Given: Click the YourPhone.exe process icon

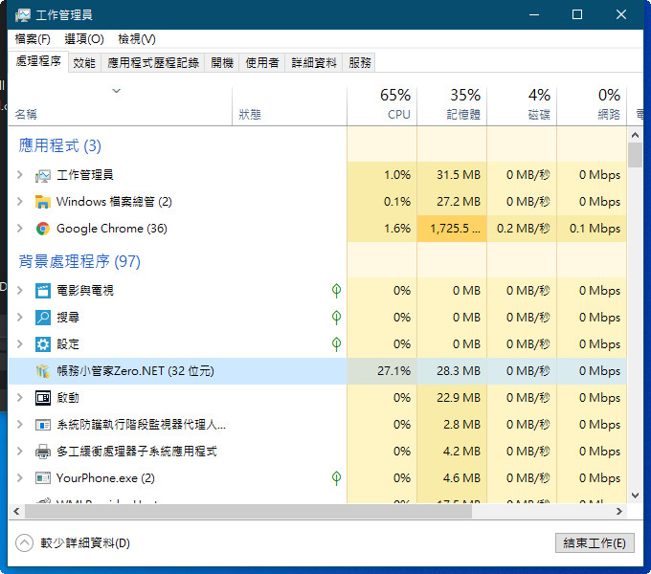Looking at the screenshot, I should [43, 478].
